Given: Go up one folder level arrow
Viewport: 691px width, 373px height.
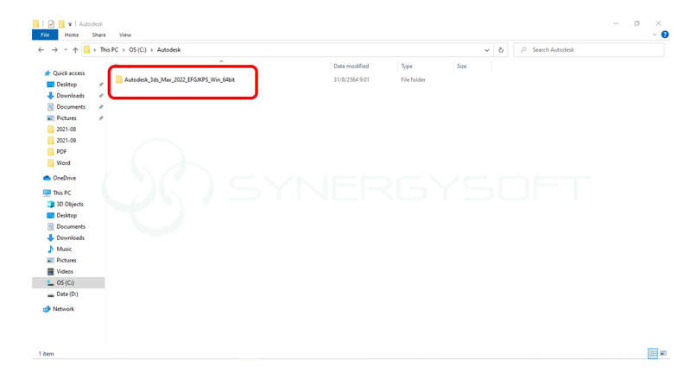Looking at the screenshot, I should 75,50.
